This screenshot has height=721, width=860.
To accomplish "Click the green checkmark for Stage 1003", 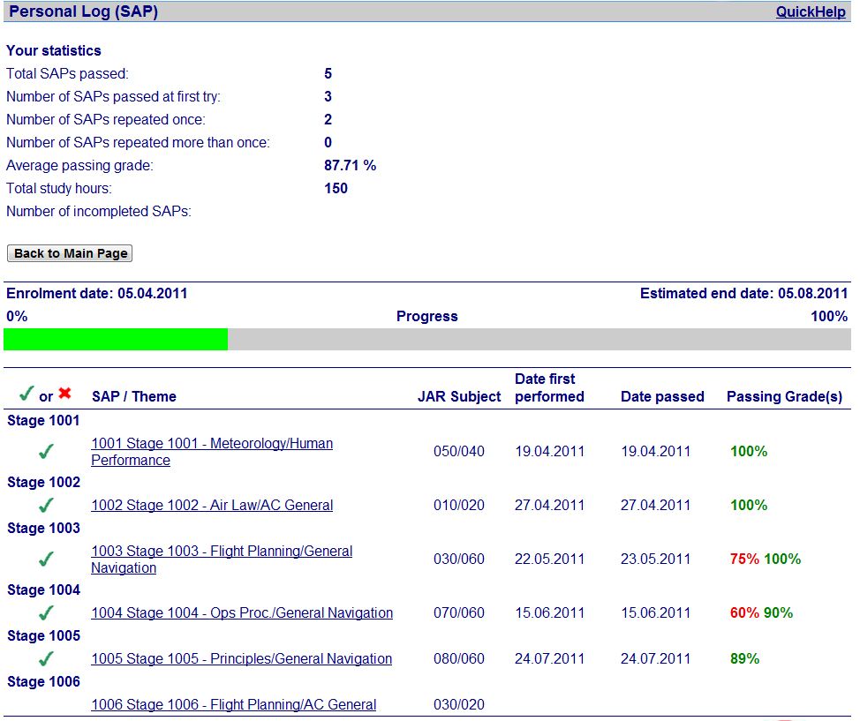I will click(x=46, y=560).
